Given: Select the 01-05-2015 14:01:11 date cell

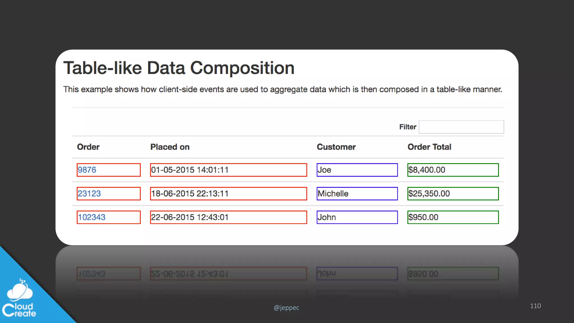Looking at the screenshot, I should (x=190, y=170).
